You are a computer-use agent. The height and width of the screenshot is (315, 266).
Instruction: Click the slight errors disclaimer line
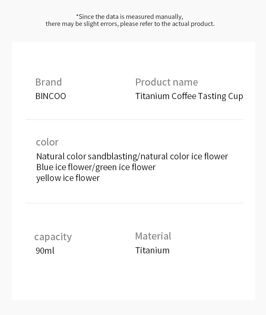coord(130,24)
